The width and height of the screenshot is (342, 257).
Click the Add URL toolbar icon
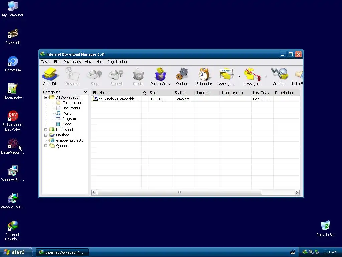click(50, 77)
